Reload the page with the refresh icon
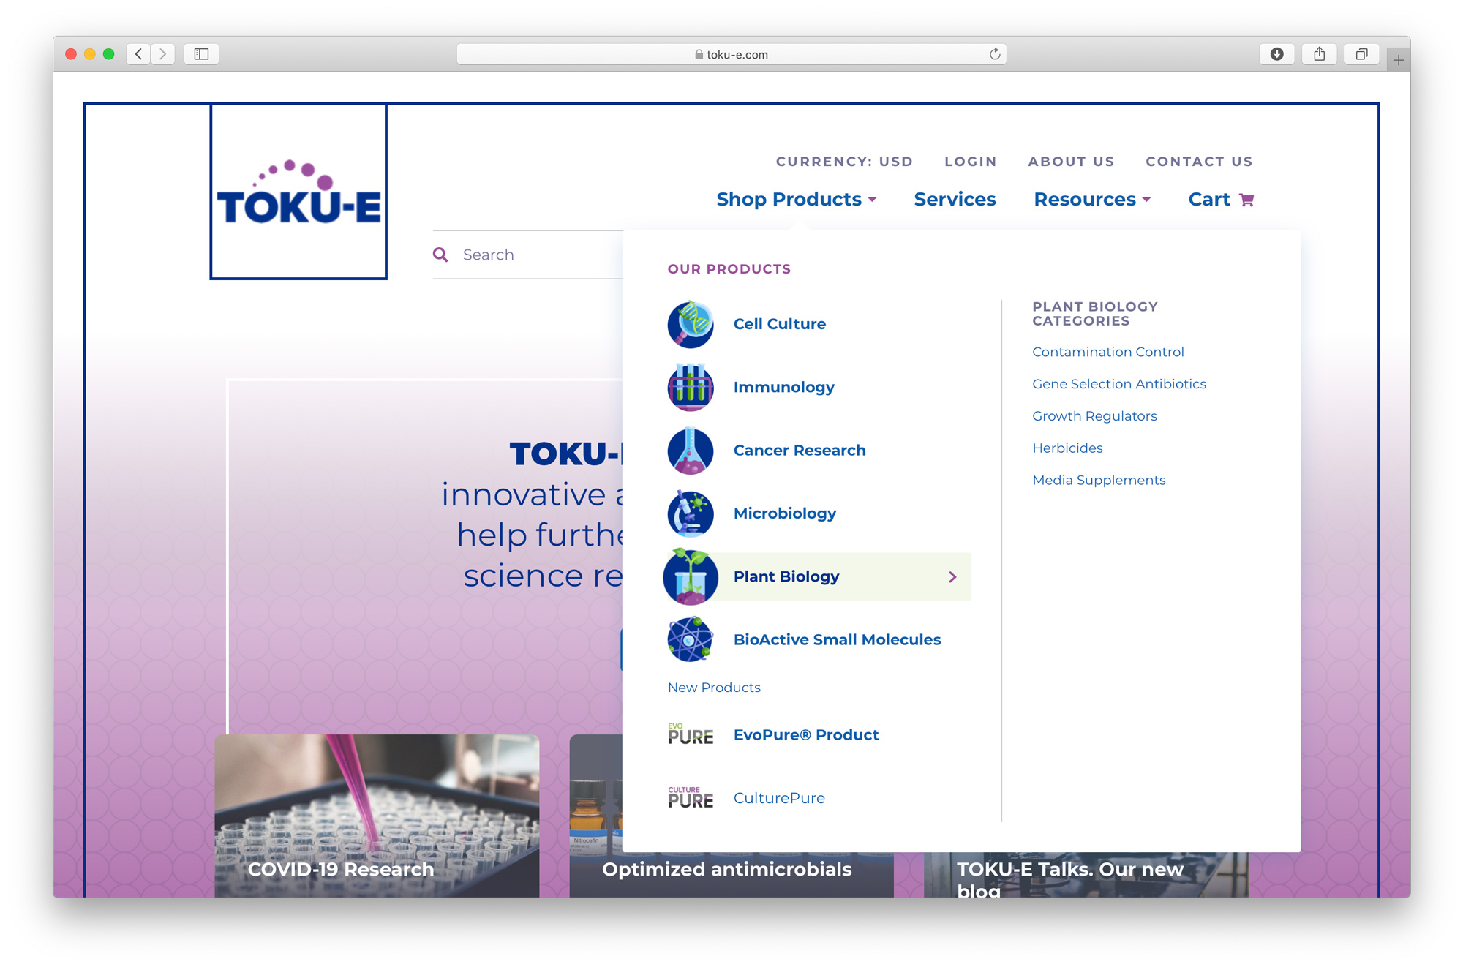1463x967 pixels. point(995,54)
